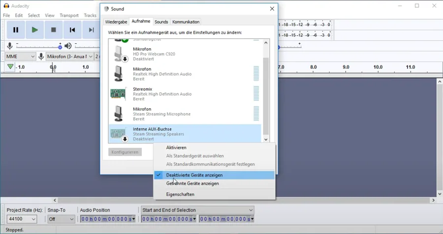Screen dimensions: 443x234
Task: Click vertical scrollbar up arrow in Audacity
Action: pos(440,81)
